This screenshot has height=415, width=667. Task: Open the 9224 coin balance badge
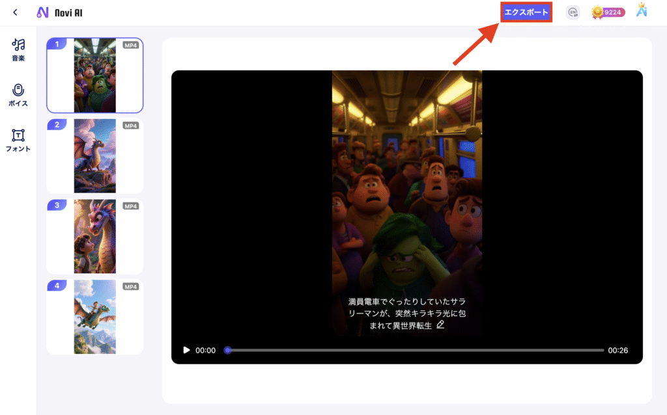pyautogui.click(x=608, y=12)
